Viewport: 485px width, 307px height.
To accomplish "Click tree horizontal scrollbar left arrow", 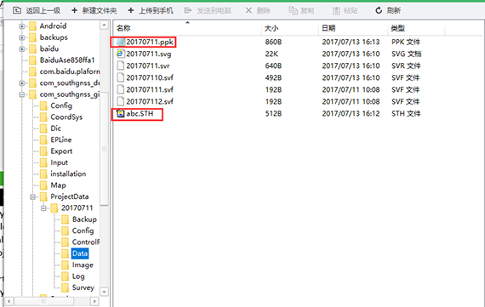I will pyautogui.click(x=9, y=301).
